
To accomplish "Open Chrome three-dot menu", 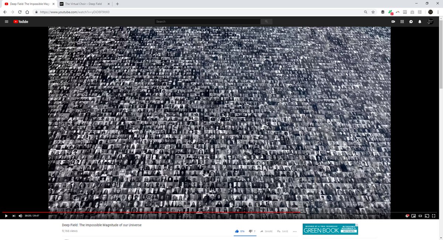I will [x=438, y=12].
